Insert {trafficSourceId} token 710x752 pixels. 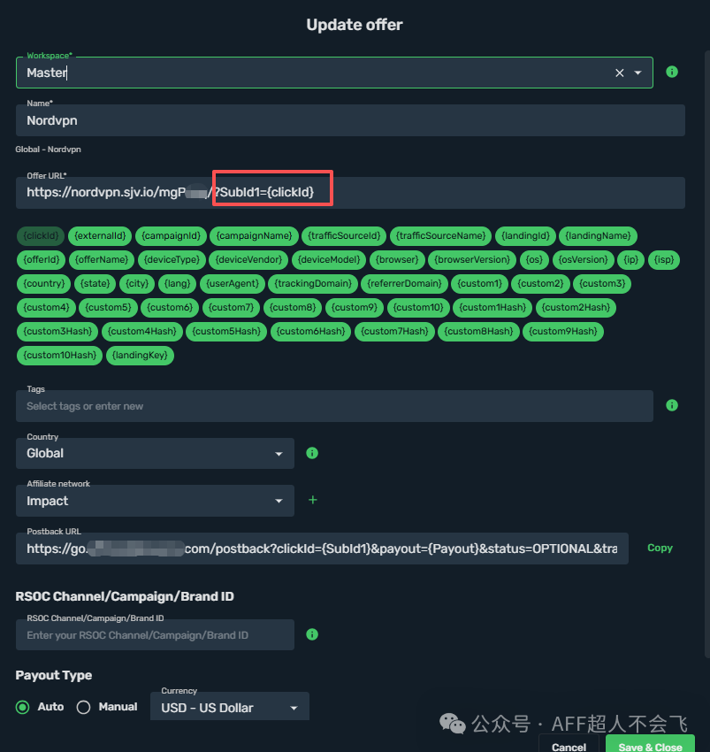click(344, 236)
